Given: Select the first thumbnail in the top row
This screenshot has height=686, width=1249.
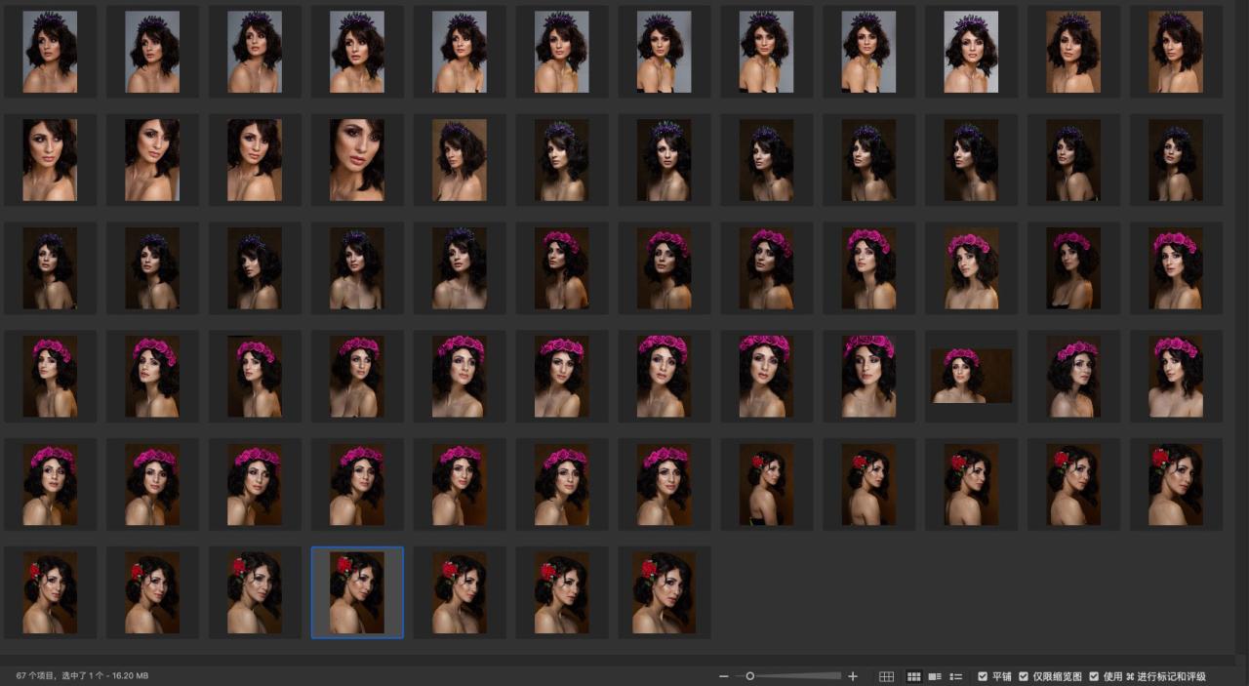Looking at the screenshot, I should 50,52.
